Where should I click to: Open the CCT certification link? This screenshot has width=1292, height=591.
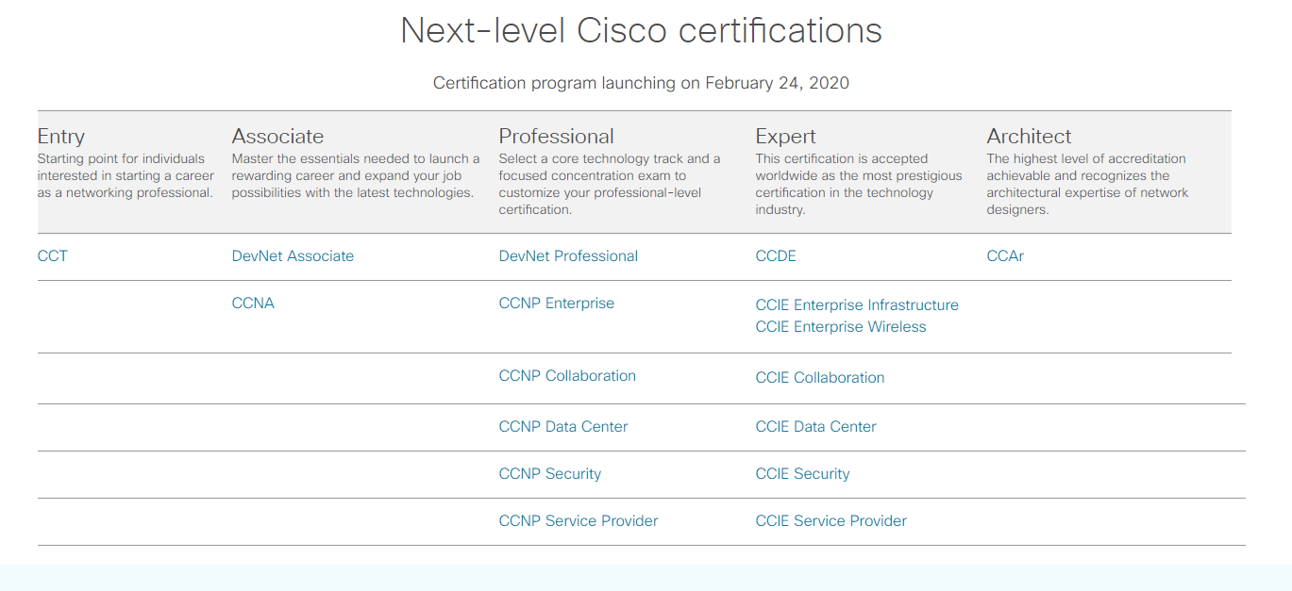(53, 256)
